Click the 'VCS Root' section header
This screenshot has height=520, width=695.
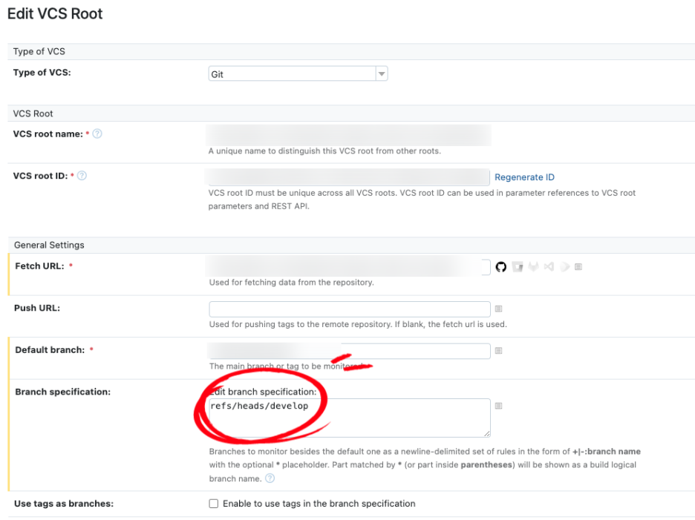point(33,113)
